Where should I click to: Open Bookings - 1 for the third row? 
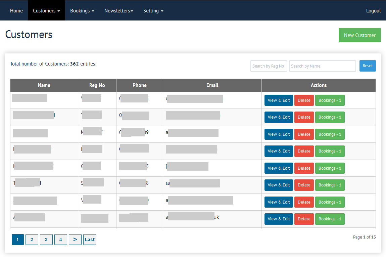[330, 134]
